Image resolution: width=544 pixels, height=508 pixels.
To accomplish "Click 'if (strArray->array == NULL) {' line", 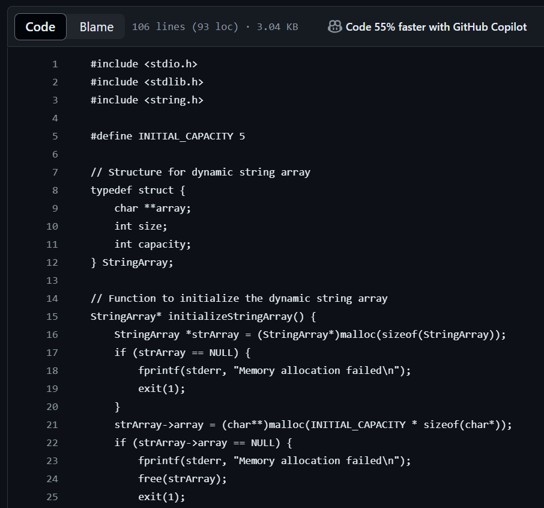I will (204, 443).
